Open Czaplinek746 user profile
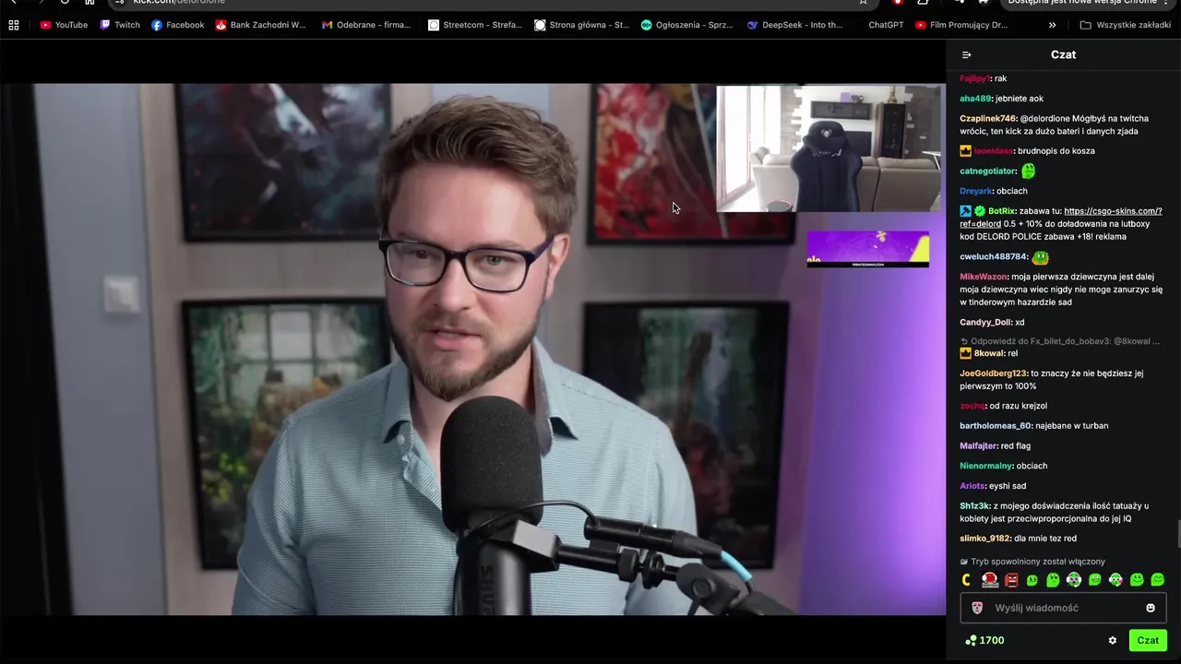Screen dimensions: 1181x664 pos(988,118)
